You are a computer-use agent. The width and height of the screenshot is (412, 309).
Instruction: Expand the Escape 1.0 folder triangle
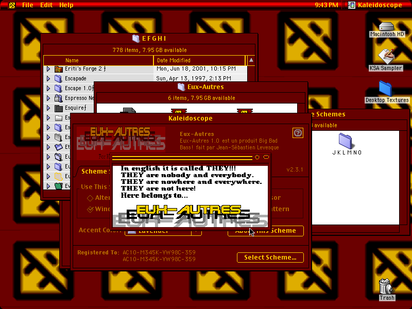tap(48, 88)
